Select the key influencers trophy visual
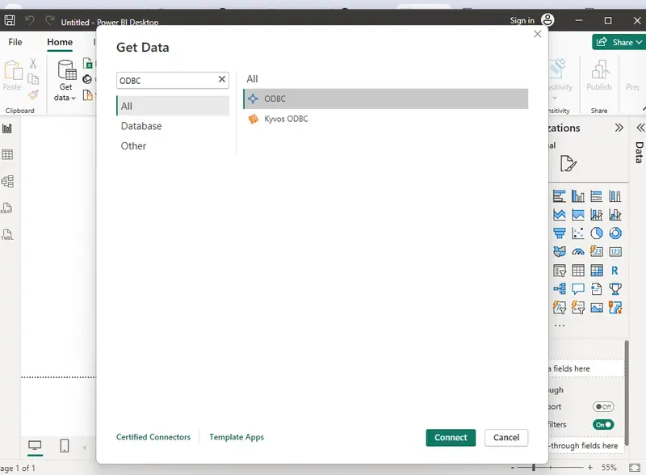646x475 pixels. click(615, 288)
